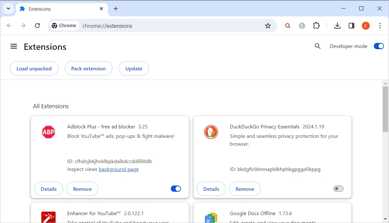The width and height of the screenshot is (389, 223).
Task: Open the Adblock Plus background page link
Action: 119,169
